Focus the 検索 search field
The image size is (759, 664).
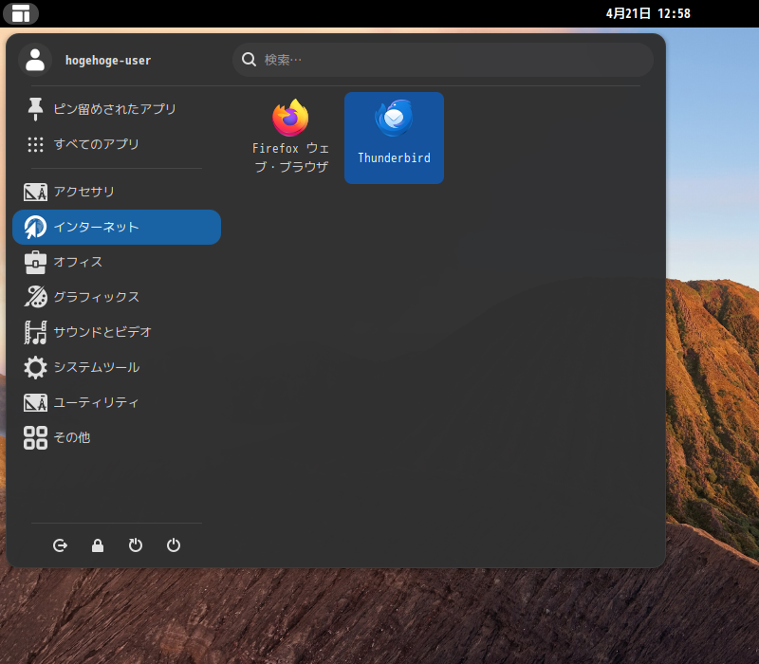pyautogui.click(x=443, y=60)
